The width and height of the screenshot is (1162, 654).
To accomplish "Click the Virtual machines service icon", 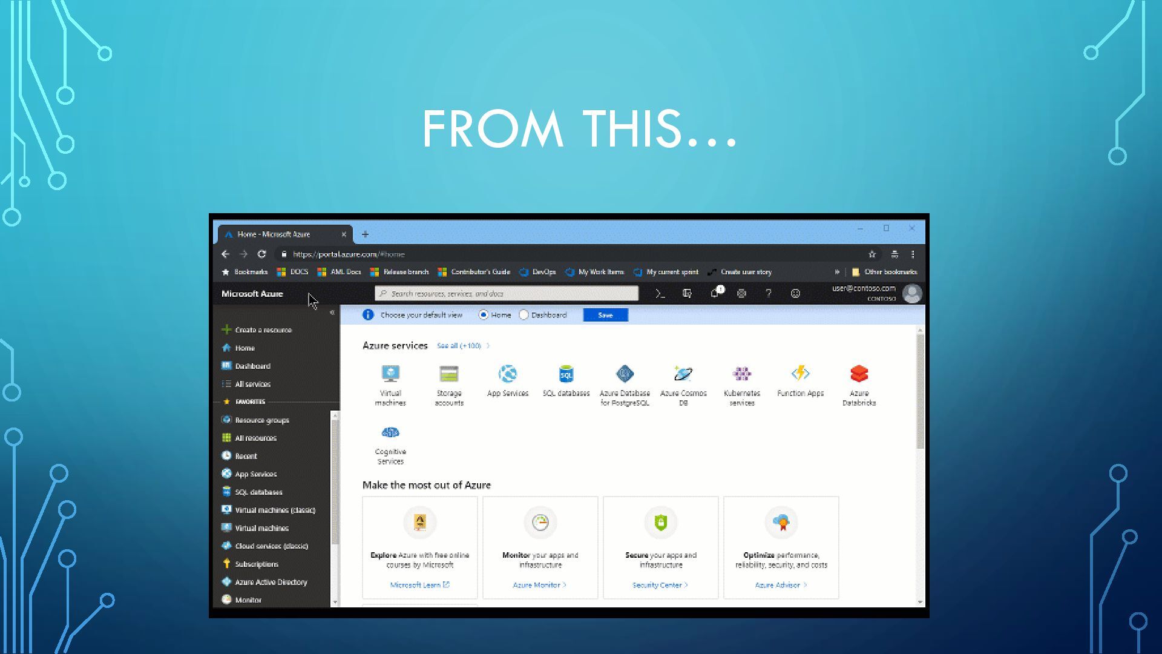I will click(x=390, y=374).
